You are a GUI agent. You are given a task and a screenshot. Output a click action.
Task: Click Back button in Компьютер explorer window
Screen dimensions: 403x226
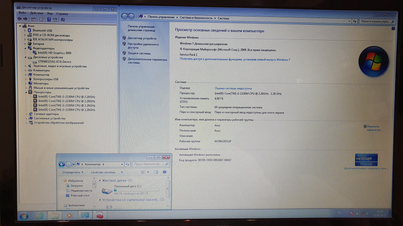click(x=62, y=164)
